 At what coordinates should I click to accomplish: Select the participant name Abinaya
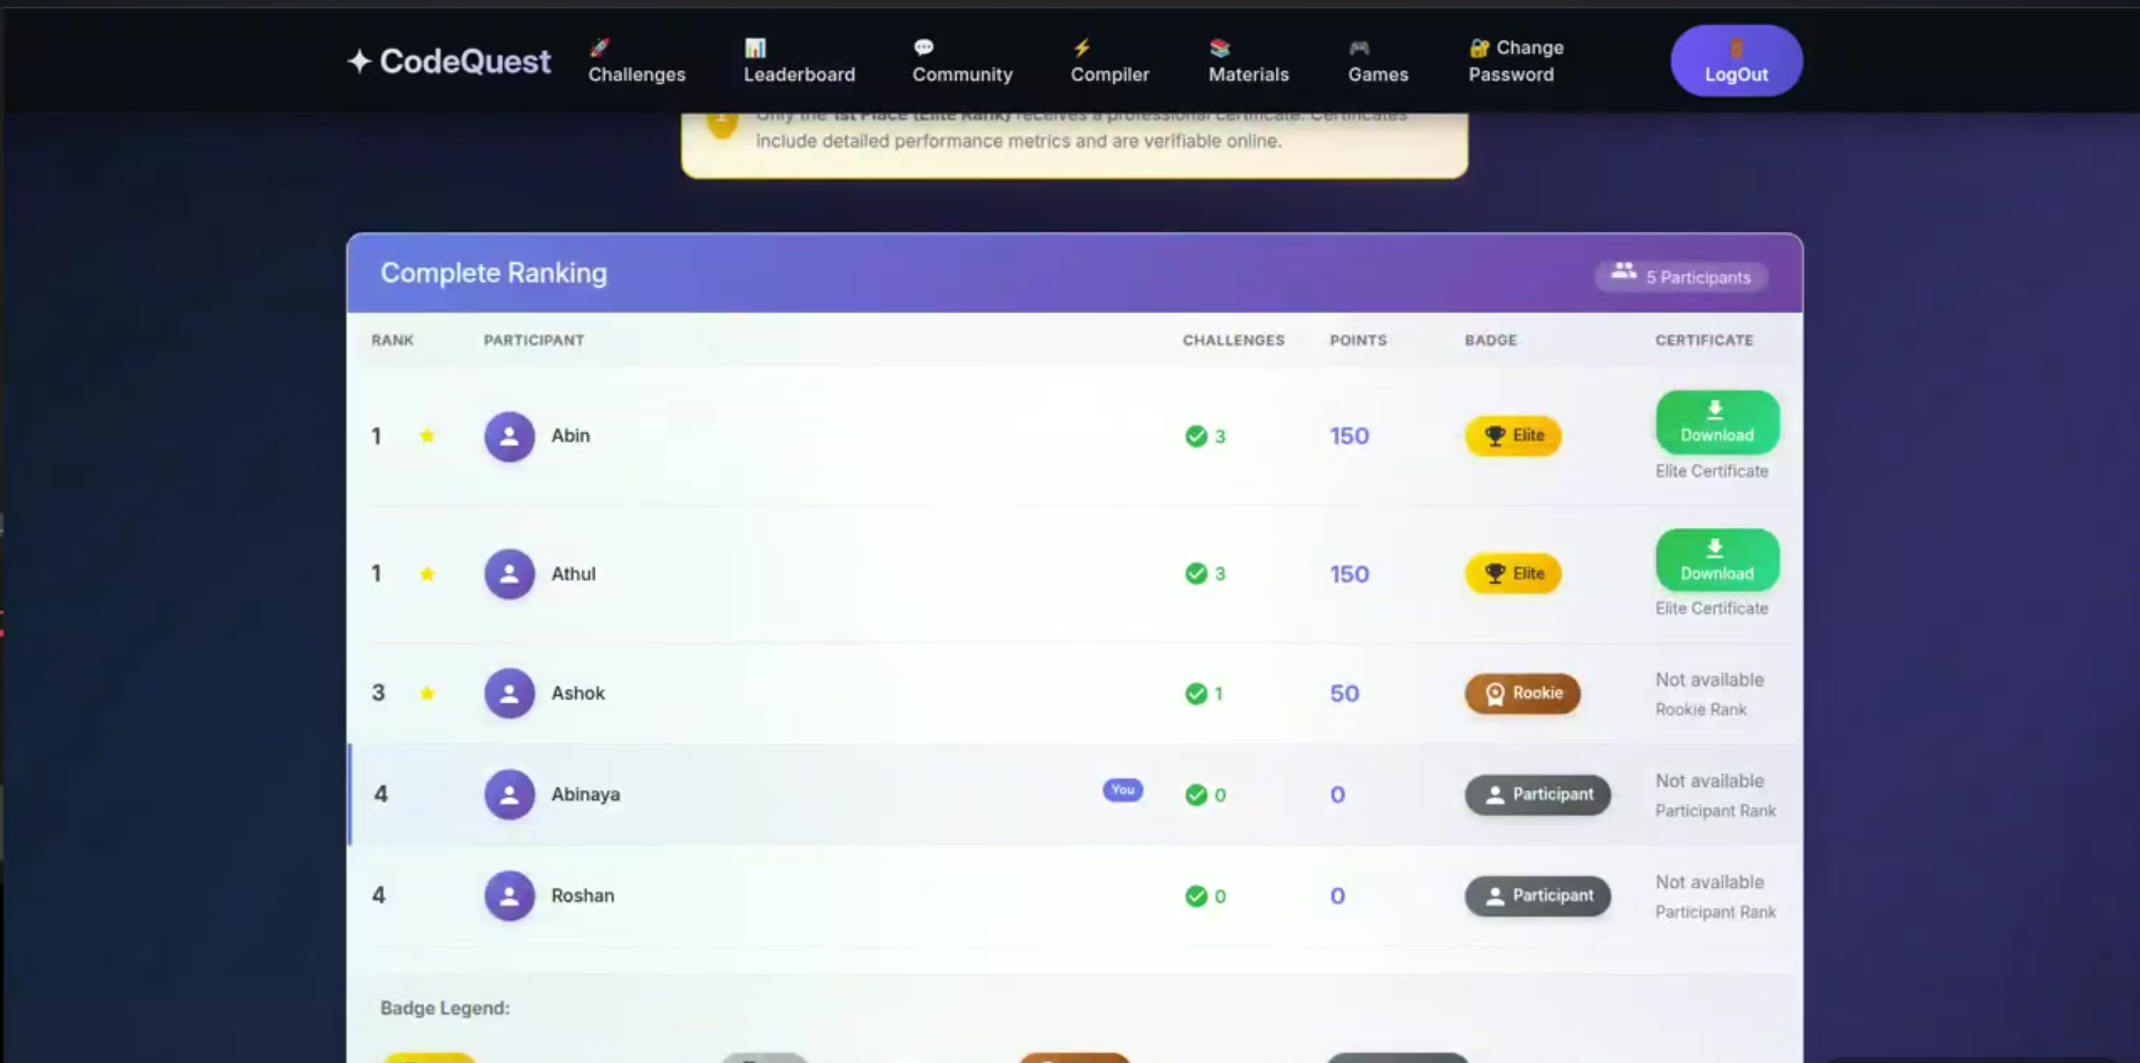coord(585,795)
